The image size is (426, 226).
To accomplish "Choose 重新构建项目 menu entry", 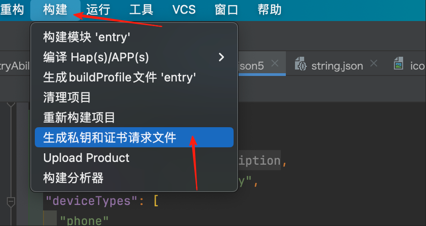I will (x=79, y=117).
